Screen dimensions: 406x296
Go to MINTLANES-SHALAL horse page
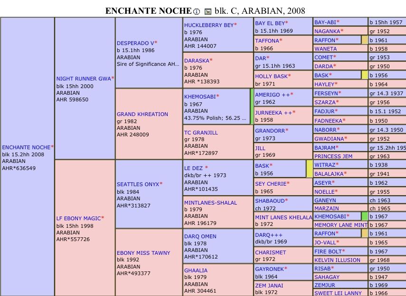tap(210, 203)
